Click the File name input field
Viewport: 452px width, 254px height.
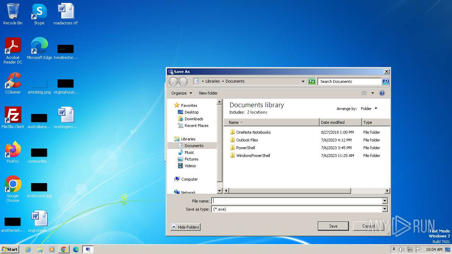(x=297, y=201)
